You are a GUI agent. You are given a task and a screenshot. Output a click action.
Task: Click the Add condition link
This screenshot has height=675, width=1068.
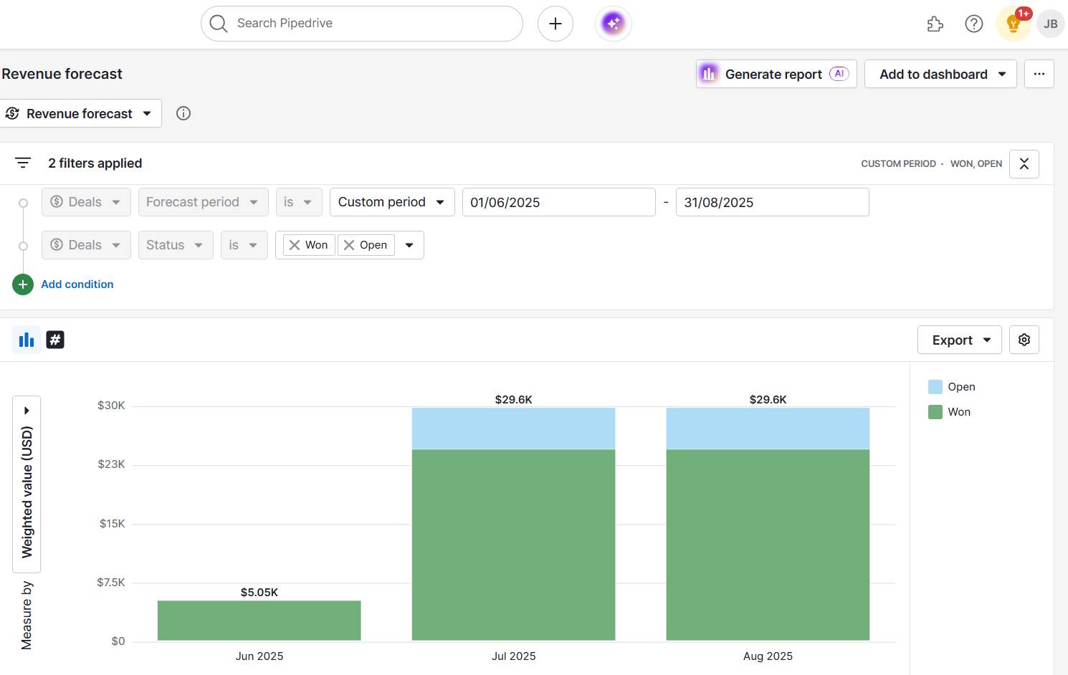tap(77, 284)
